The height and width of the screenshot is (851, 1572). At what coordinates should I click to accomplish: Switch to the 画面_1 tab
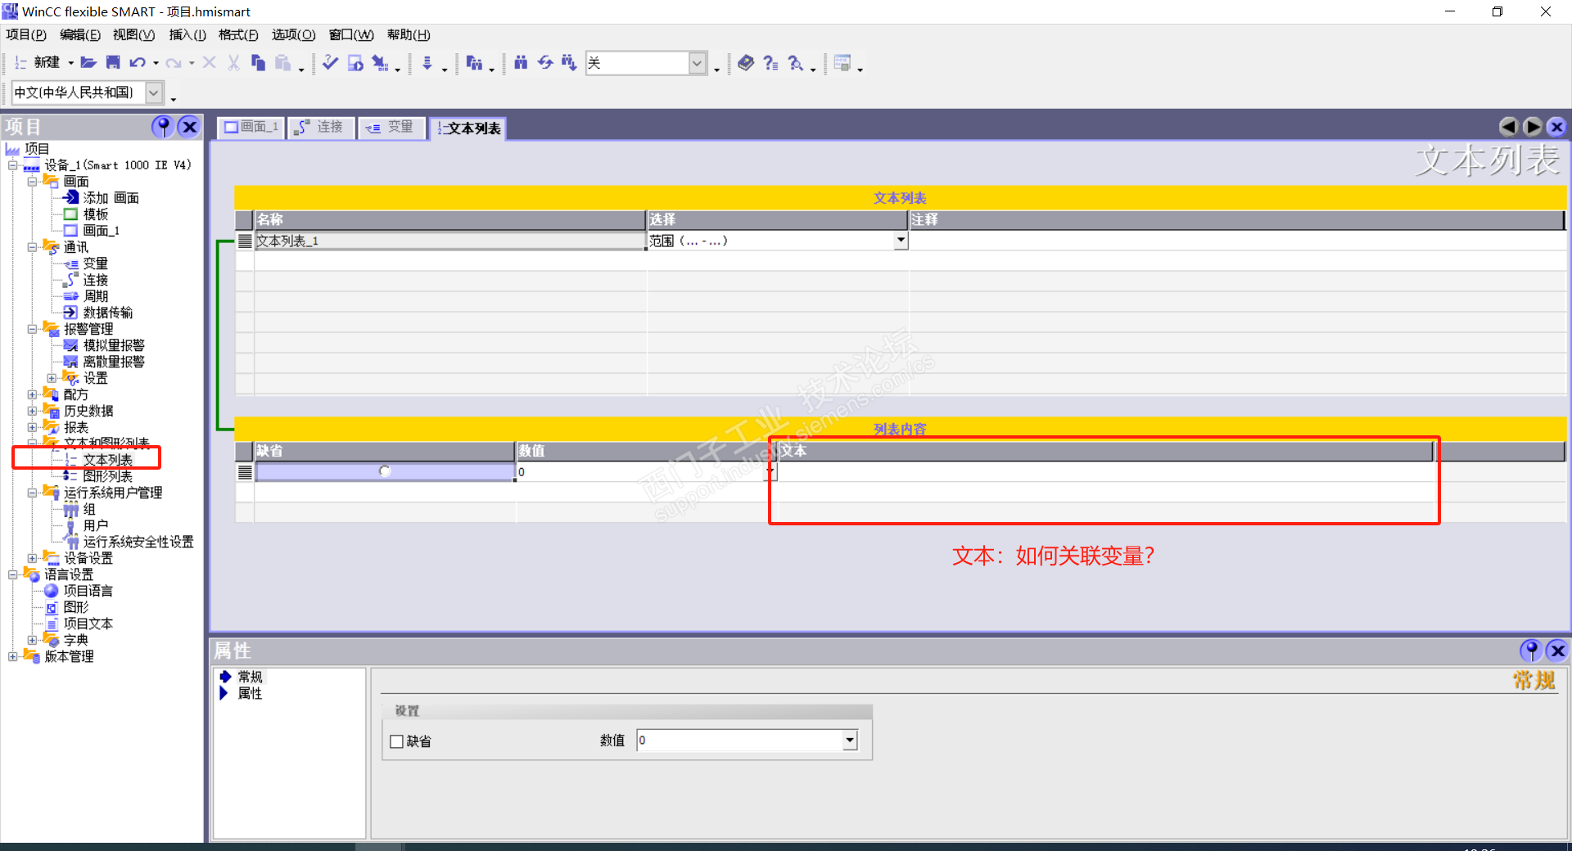251,128
